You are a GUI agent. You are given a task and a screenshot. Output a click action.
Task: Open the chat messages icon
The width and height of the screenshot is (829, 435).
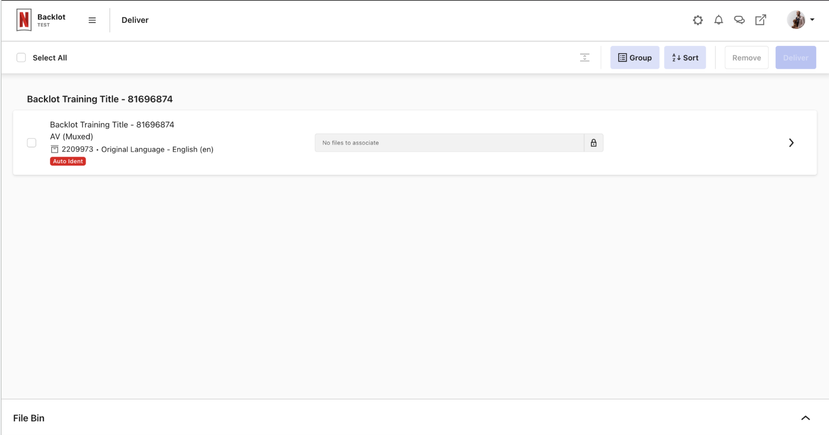[x=739, y=20]
